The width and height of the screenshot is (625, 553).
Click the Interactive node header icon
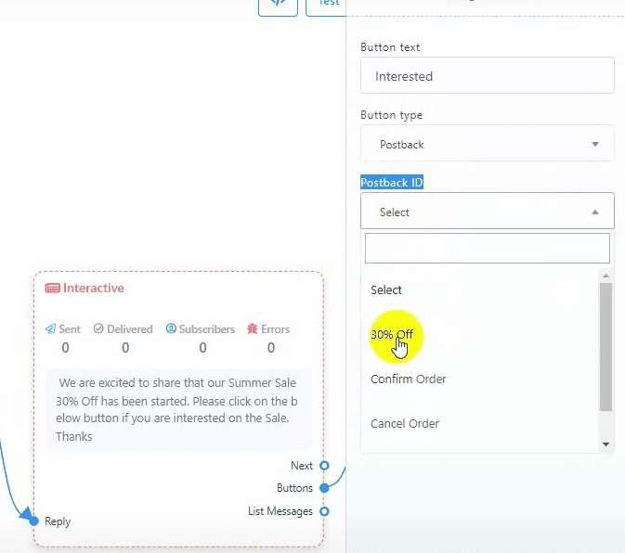tap(53, 289)
